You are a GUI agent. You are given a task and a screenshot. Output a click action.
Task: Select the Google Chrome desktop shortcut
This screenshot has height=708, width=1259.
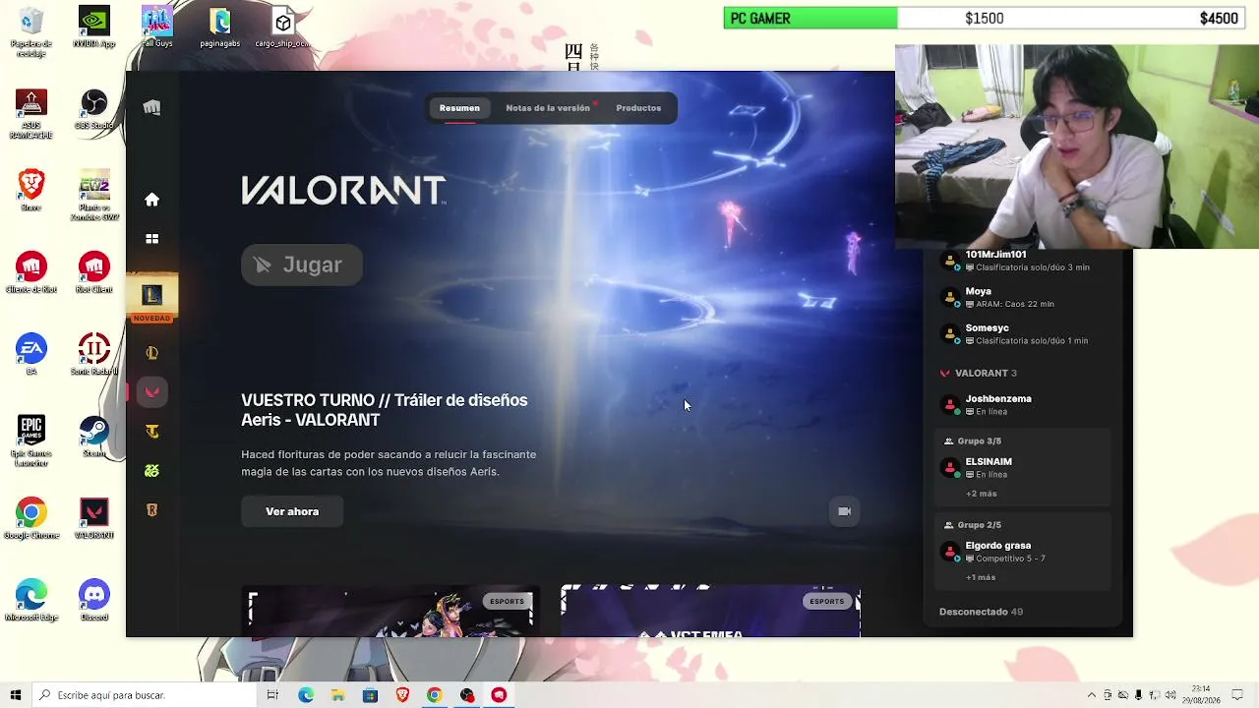[x=30, y=518]
